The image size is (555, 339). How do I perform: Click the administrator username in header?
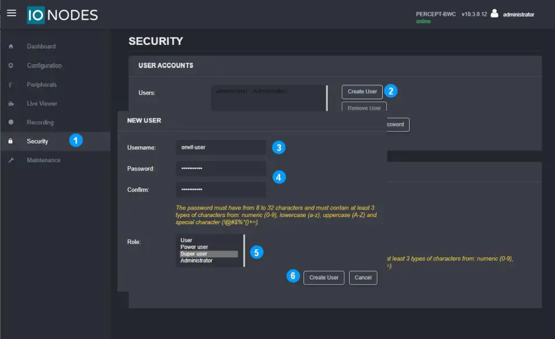519,15
